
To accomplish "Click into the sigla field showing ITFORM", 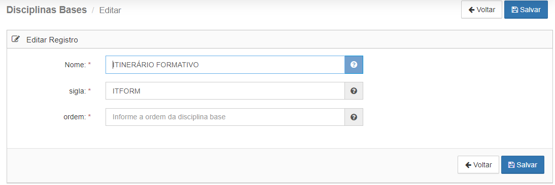I will 225,91.
